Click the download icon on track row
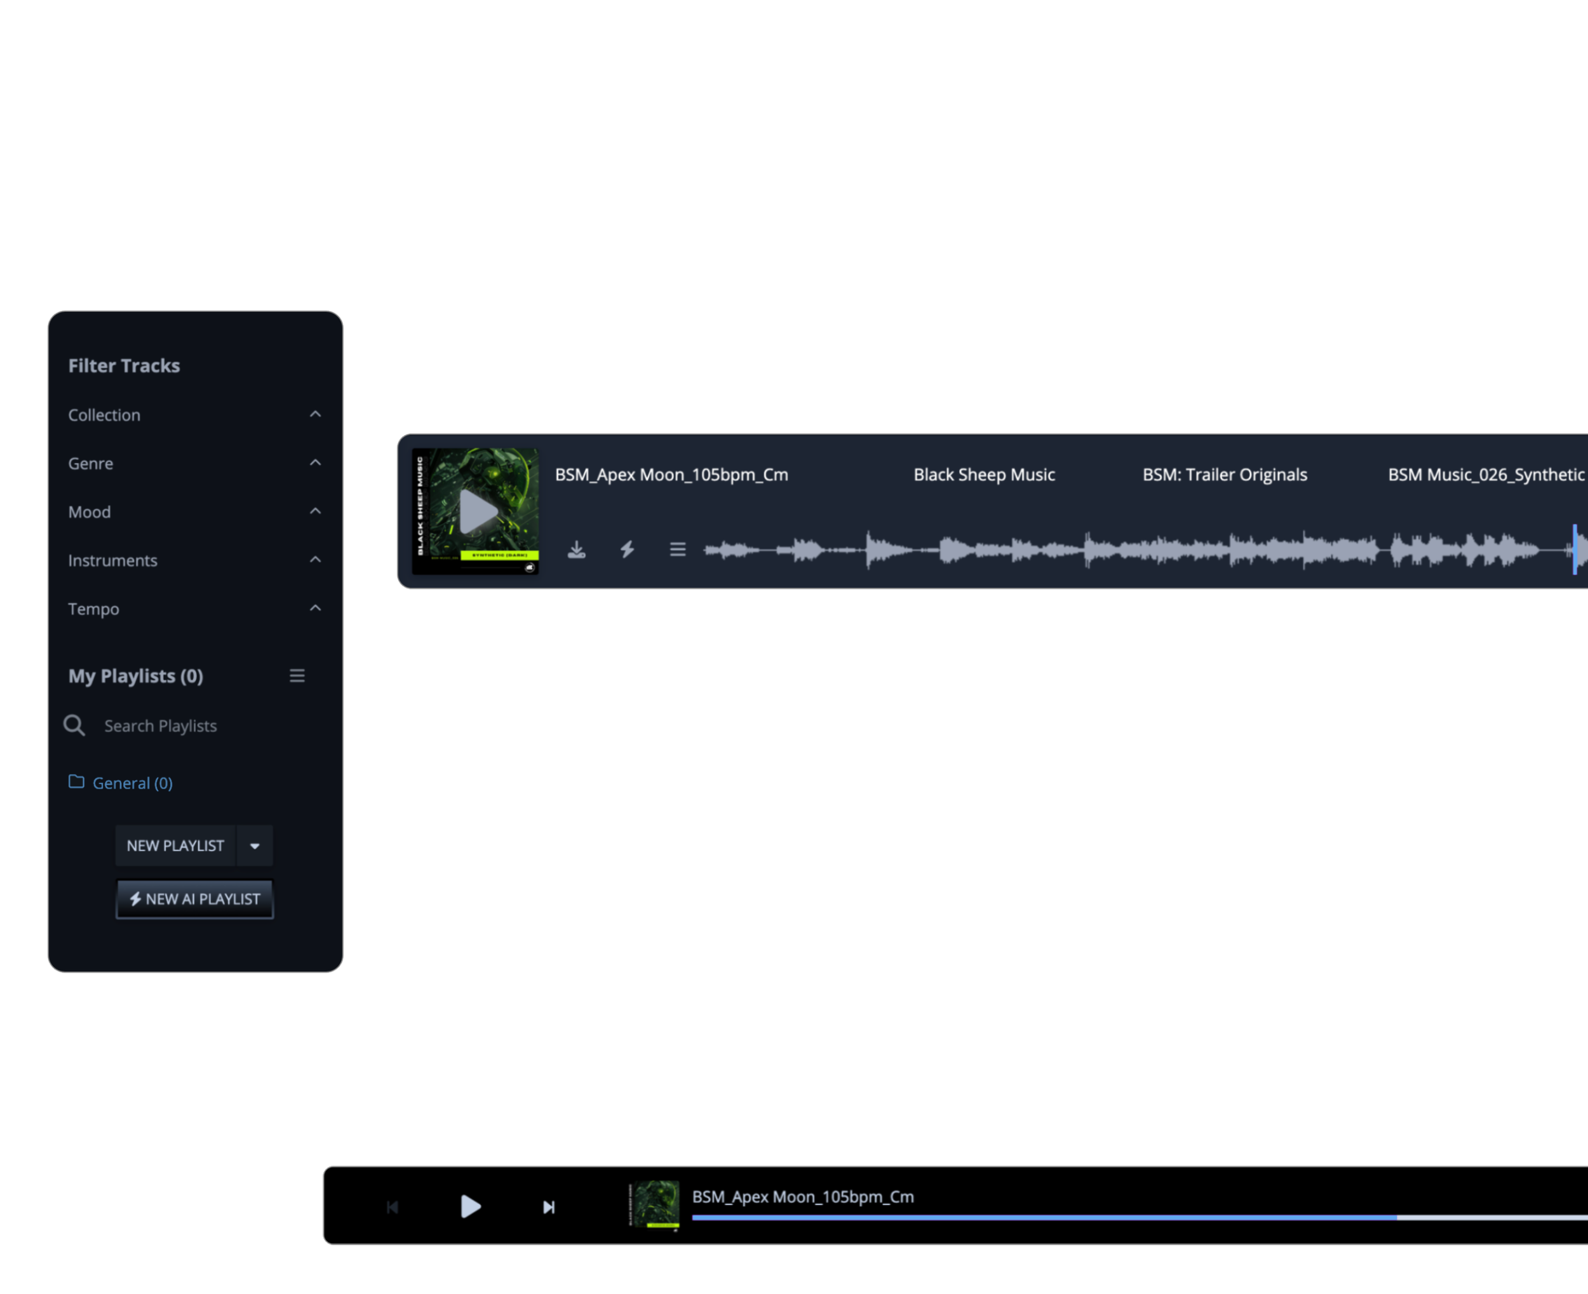Viewport: 1588px width, 1294px height. (576, 550)
